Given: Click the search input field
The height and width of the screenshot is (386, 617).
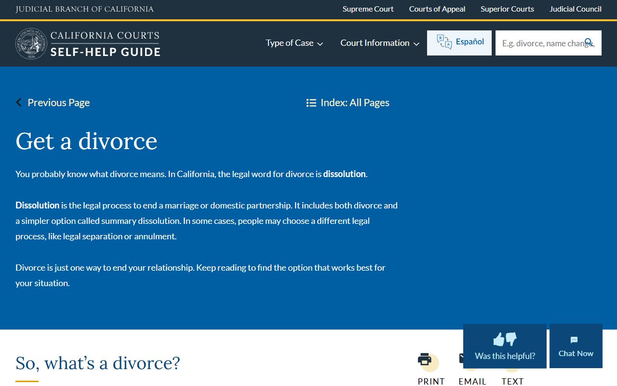Looking at the screenshot, I should pyautogui.click(x=549, y=43).
